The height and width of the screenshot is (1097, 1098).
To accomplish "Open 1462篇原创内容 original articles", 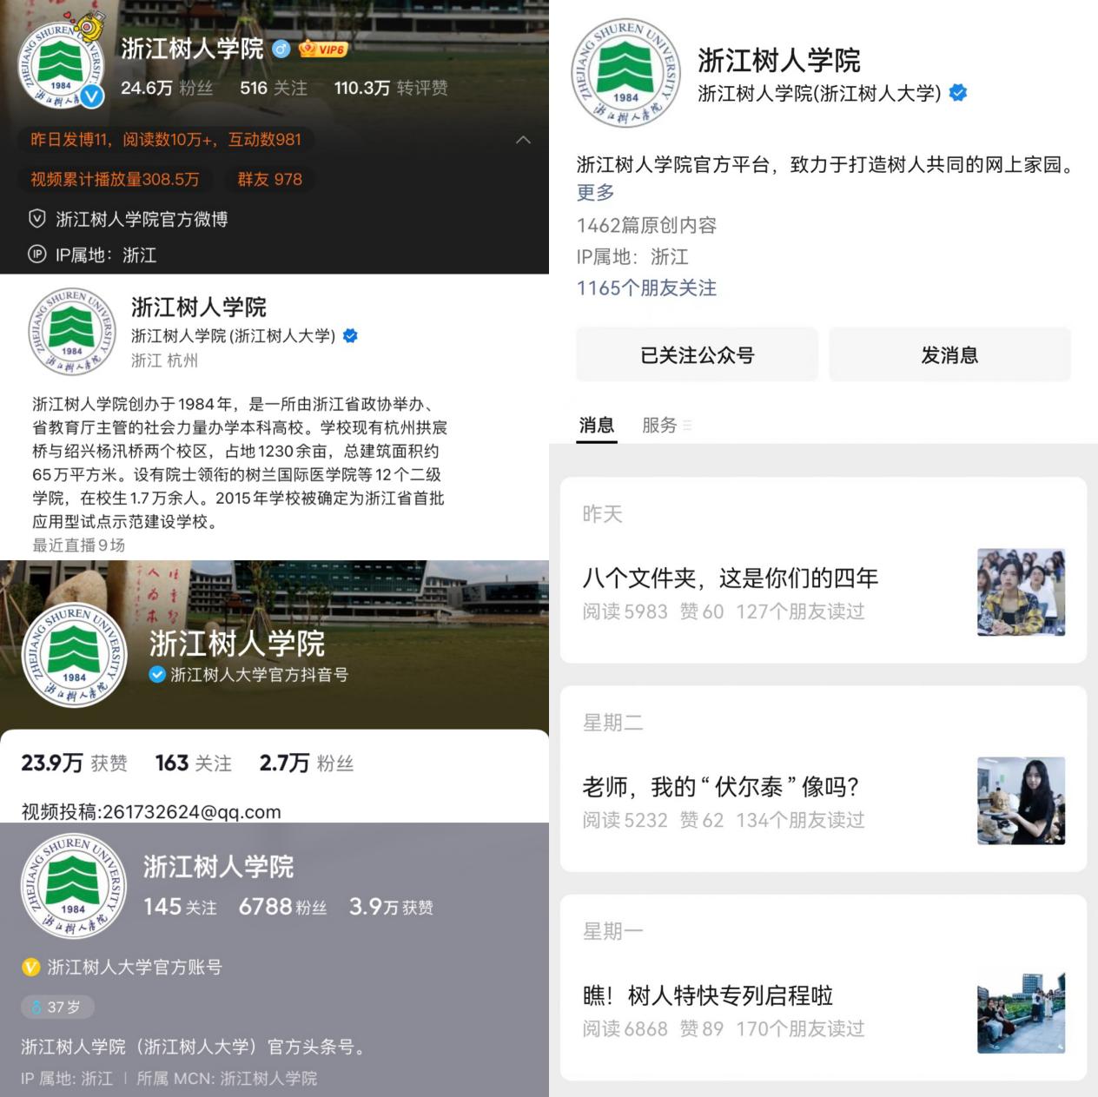I will (646, 225).
